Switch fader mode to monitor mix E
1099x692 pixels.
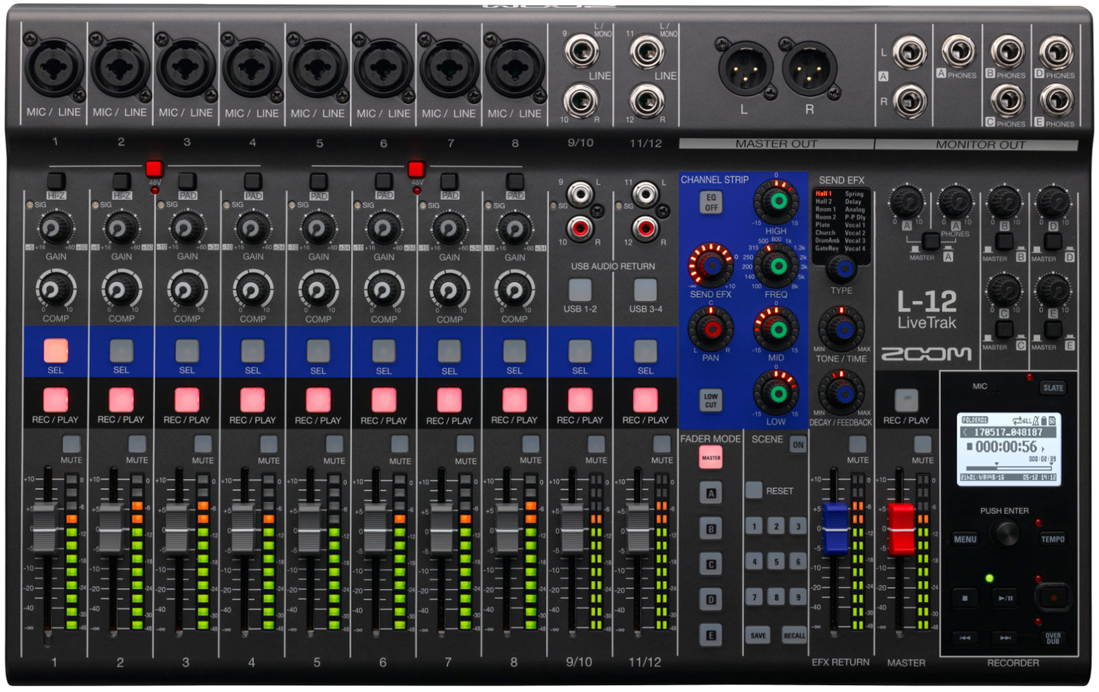point(711,635)
